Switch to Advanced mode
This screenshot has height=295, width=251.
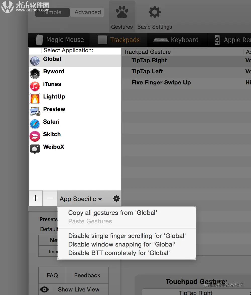[x=88, y=12]
